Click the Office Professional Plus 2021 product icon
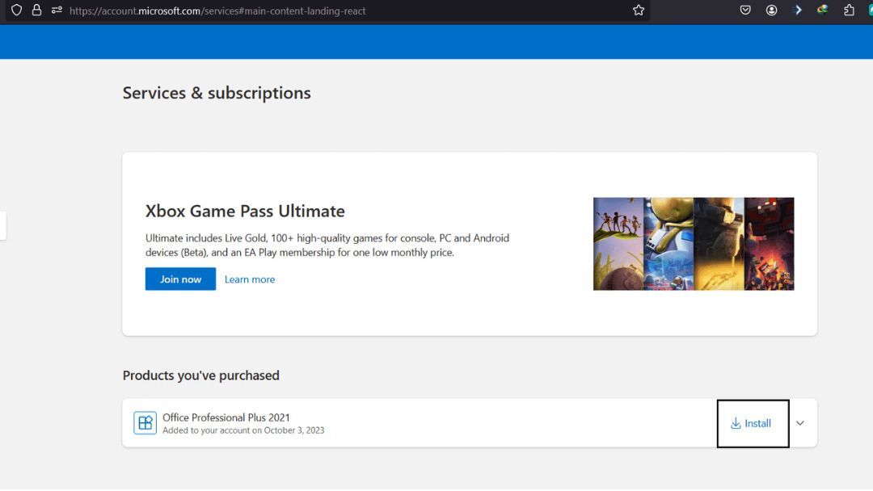This screenshot has height=491, width=873. click(x=145, y=422)
